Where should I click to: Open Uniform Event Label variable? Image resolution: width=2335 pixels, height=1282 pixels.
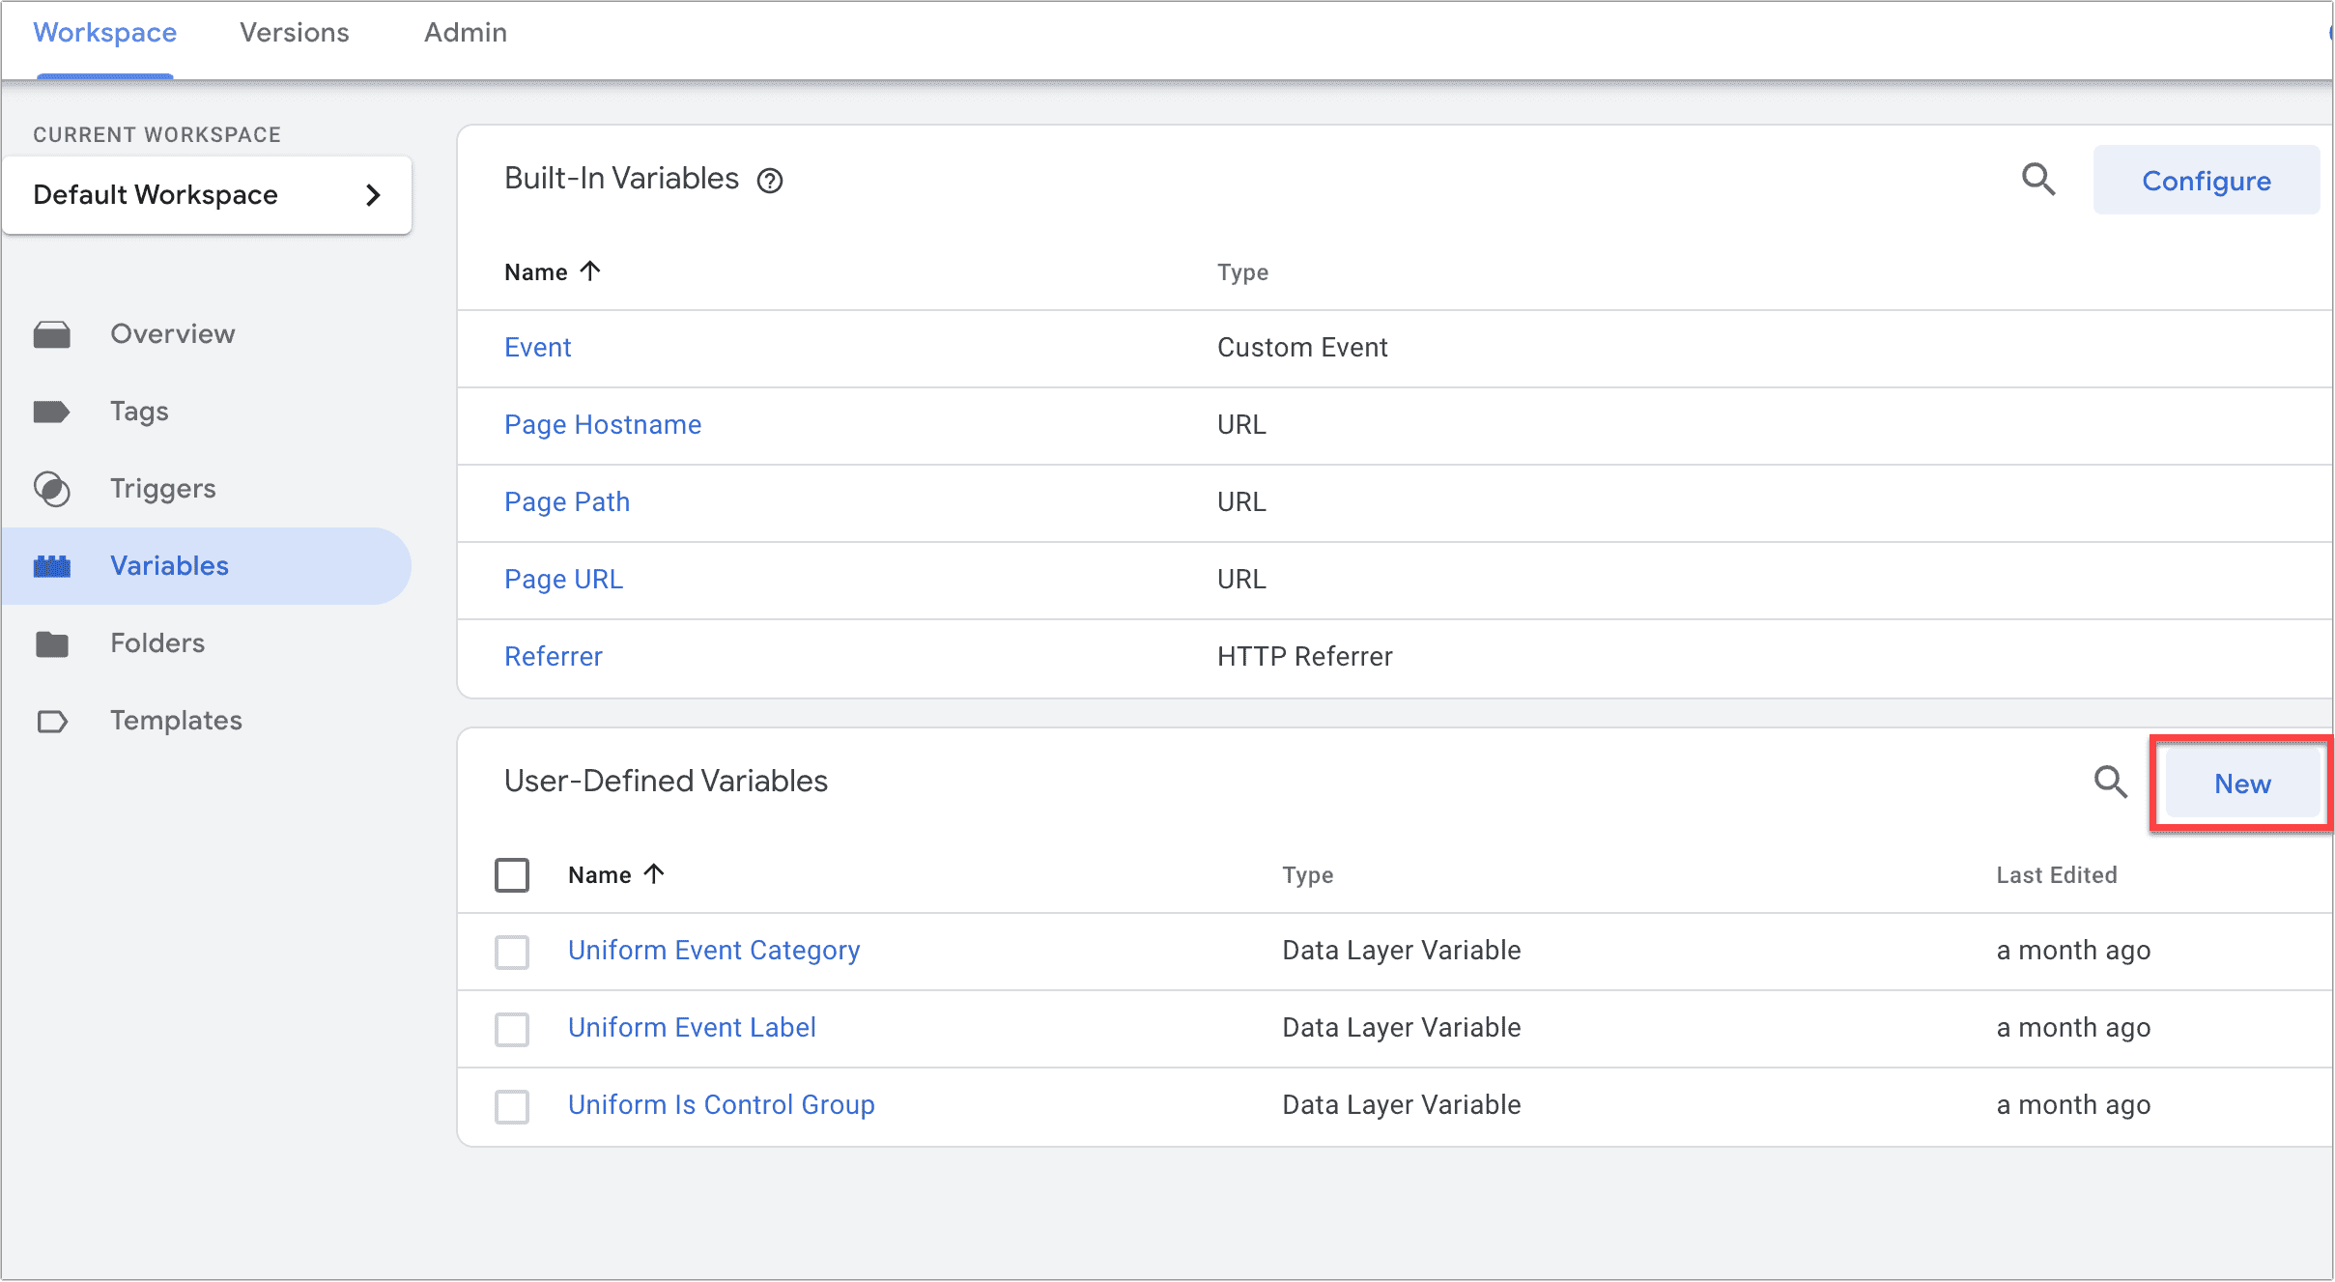(x=692, y=1028)
